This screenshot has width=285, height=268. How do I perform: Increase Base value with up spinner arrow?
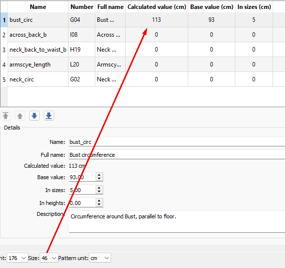(x=99, y=175)
